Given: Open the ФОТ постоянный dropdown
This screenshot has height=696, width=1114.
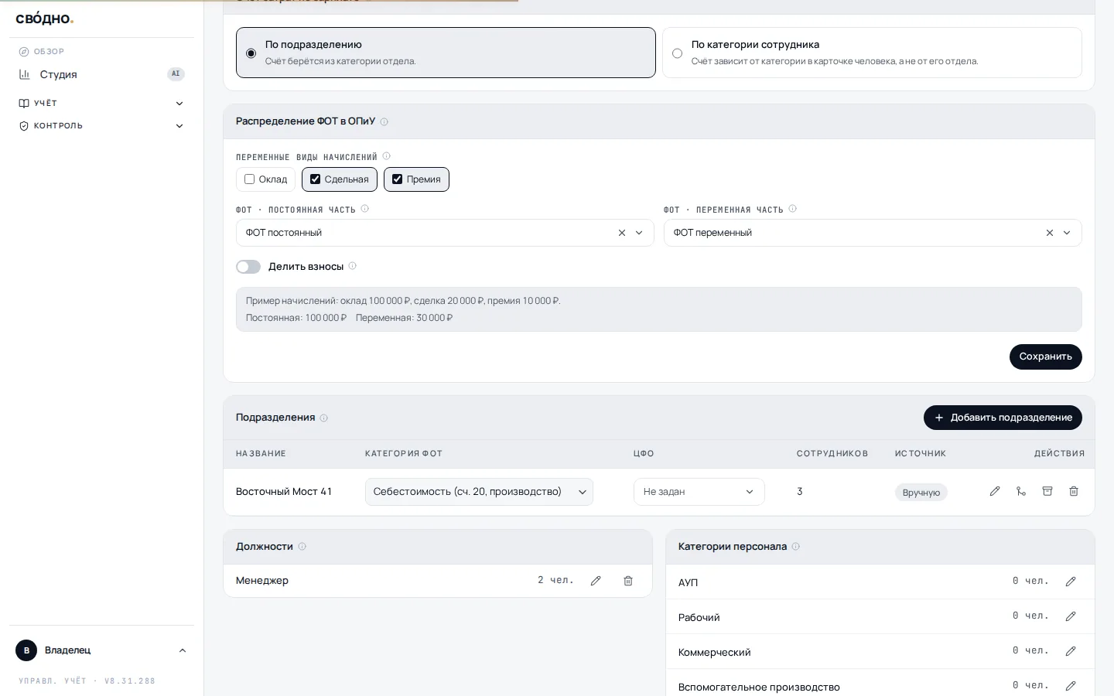Looking at the screenshot, I should coord(445,233).
